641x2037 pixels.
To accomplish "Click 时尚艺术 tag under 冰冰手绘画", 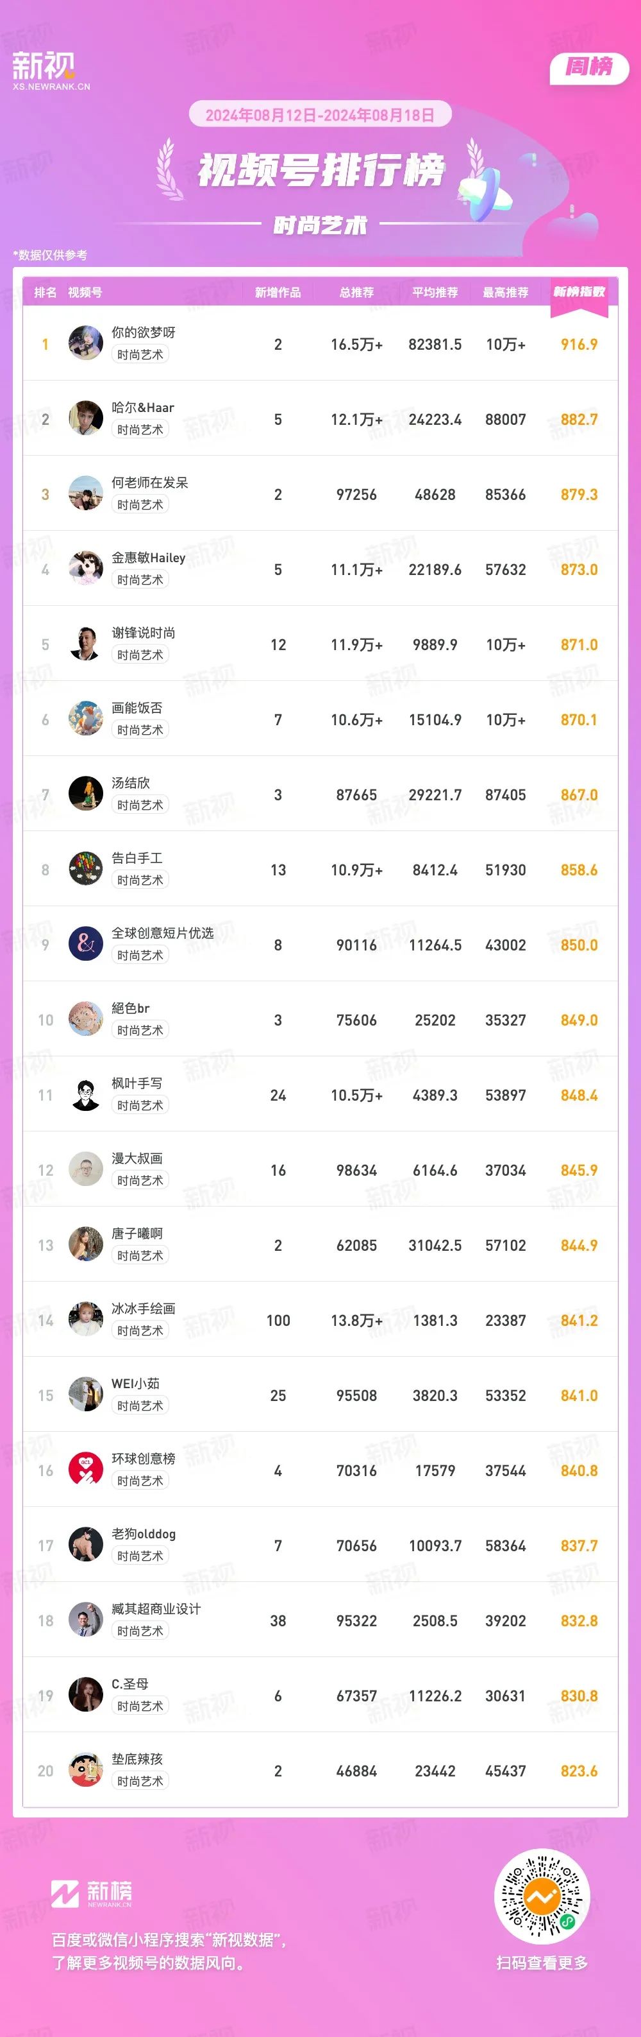I will [140, 1331].
